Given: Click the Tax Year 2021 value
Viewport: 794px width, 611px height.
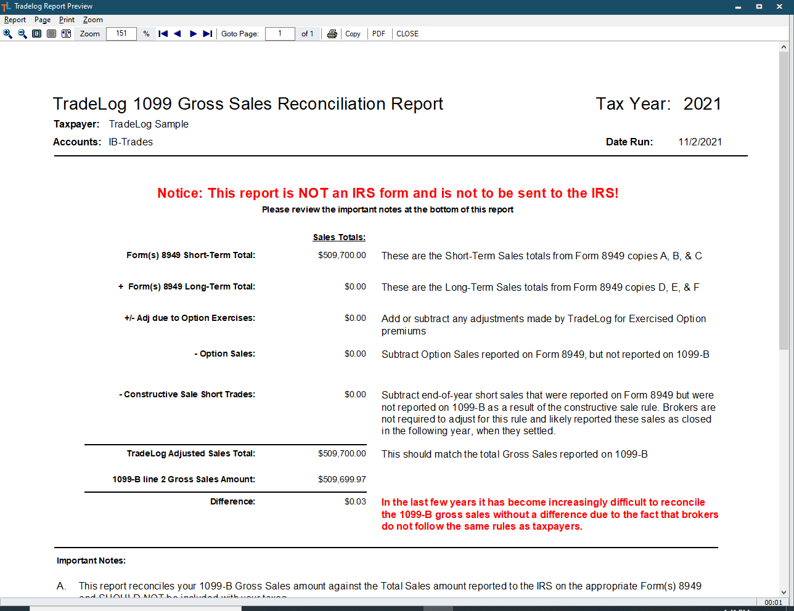Looking at the screenshot, I should pyautogui.click(x=702, y=104).
